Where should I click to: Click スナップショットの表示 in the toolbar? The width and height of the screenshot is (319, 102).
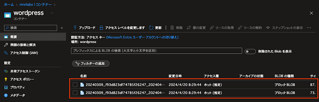[284, 28]
